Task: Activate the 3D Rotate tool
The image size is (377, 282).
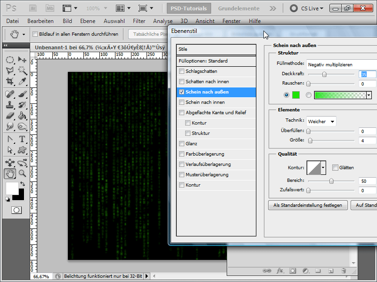Action: 9,163
